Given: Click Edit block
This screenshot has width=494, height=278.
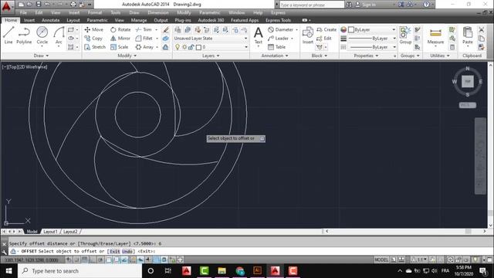Looking at the screenshot, I should point(324,38).
